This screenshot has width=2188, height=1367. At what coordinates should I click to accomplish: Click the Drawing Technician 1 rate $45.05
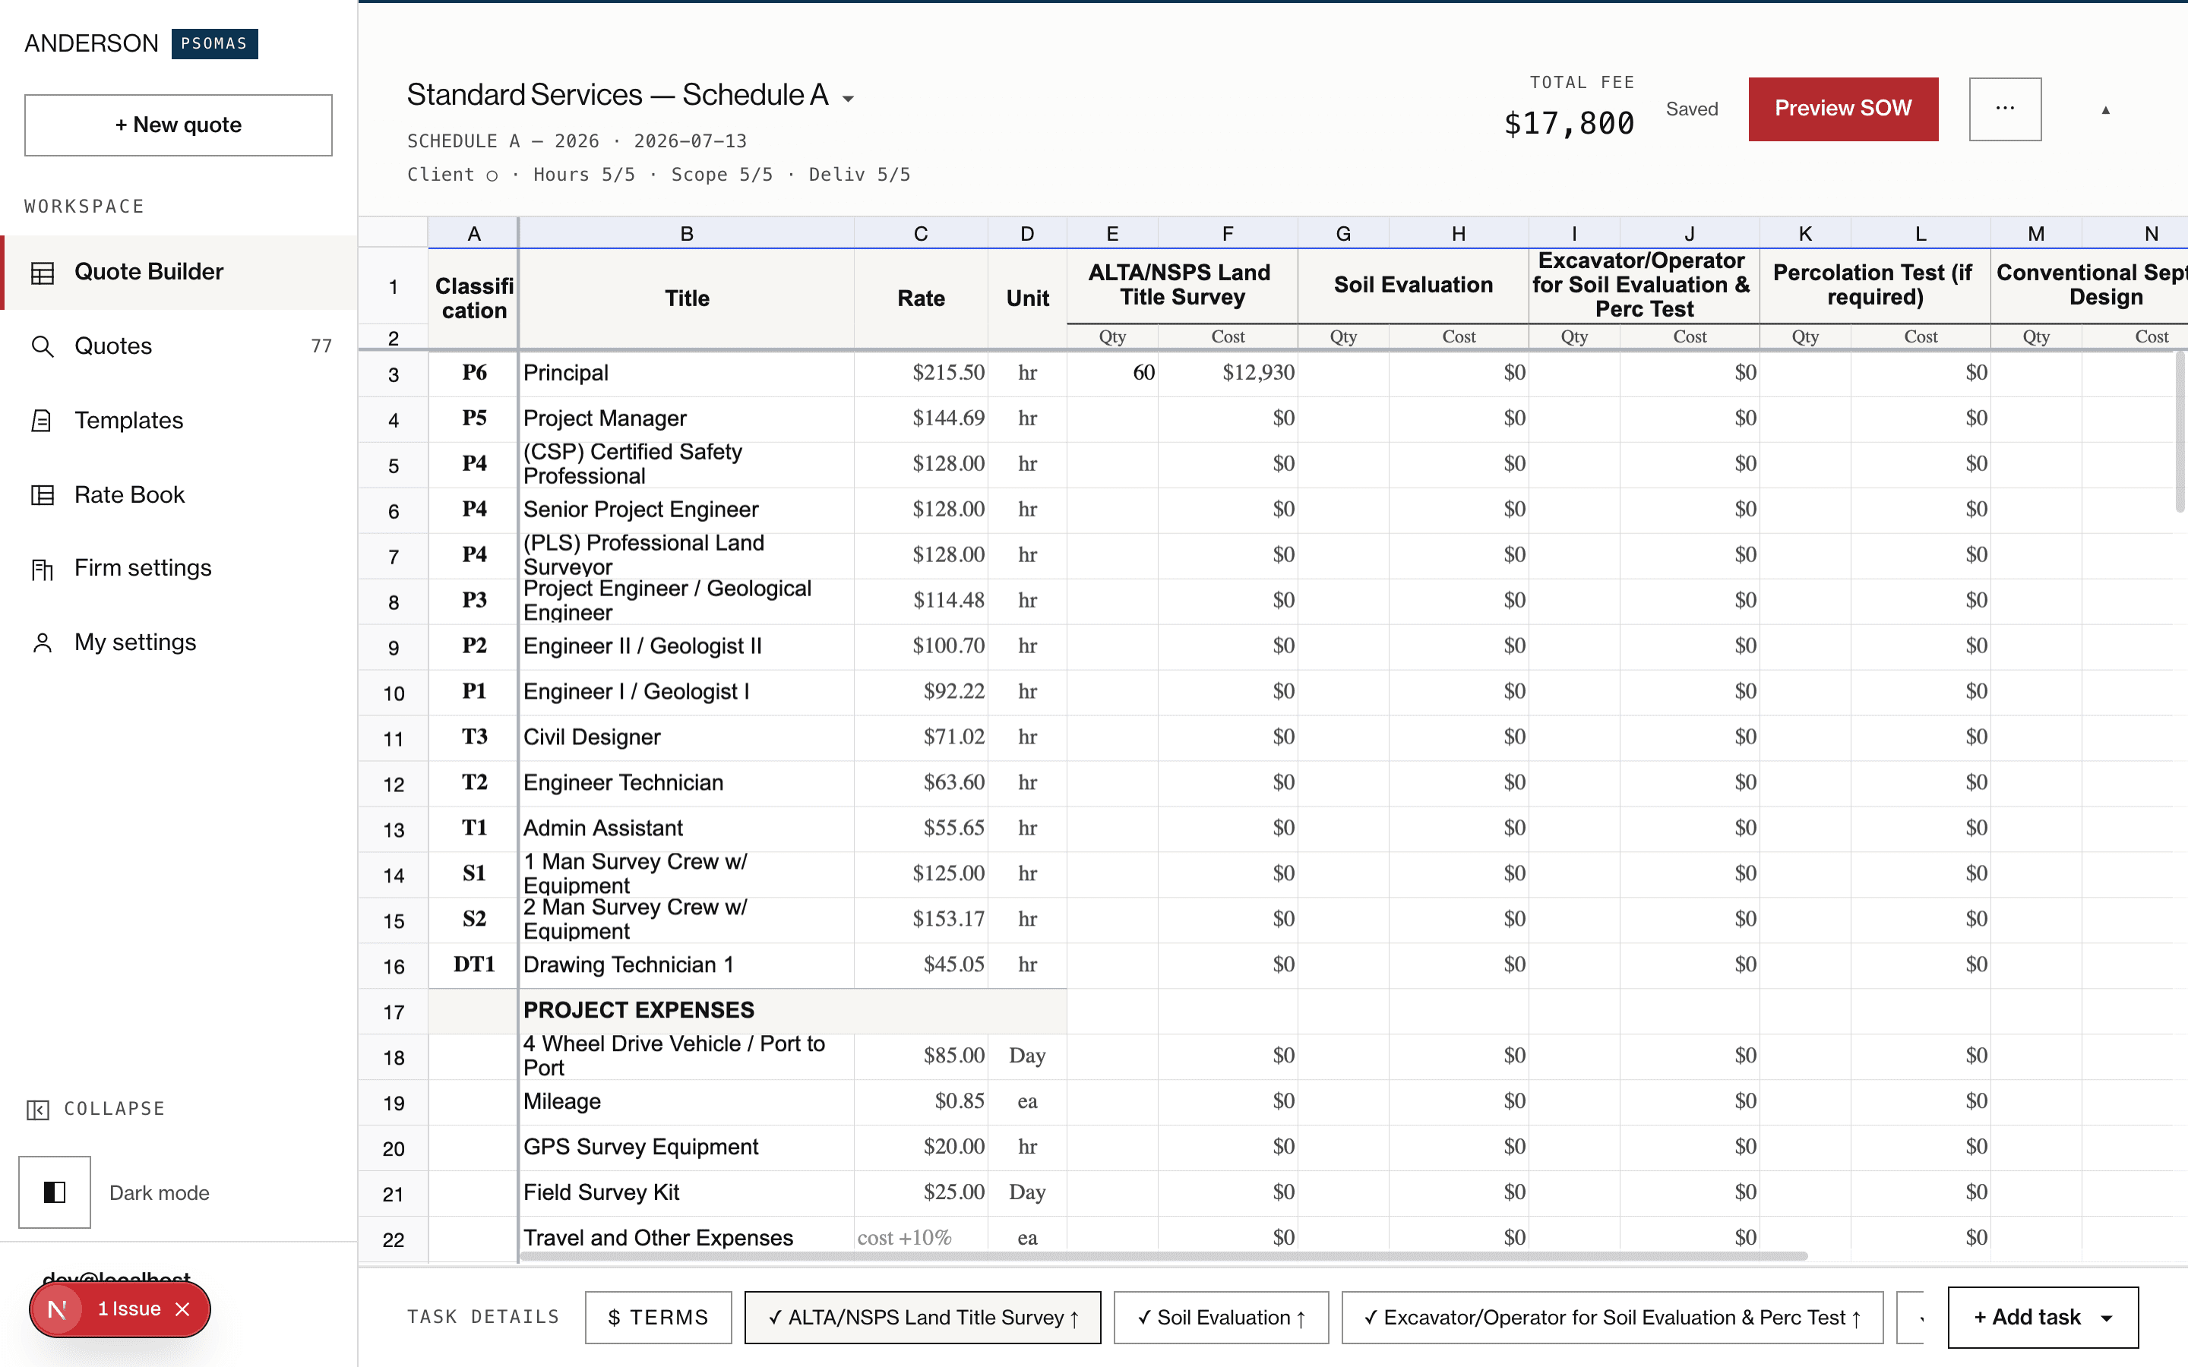tap(921, 964)
